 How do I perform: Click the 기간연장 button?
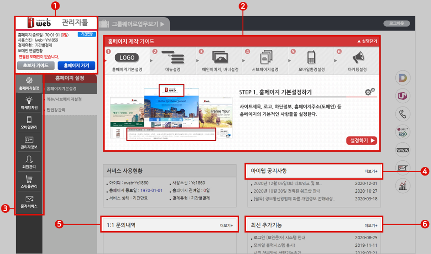point(87,34)
